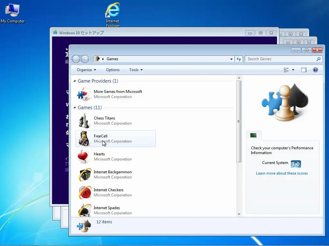This screenshot has width=329, height=246.
Task: Click the large Games preview image
Action: [285, 103]
